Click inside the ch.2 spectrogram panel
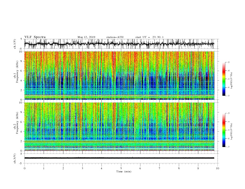This screenshot has width=245, height=189. pos(119,127)
